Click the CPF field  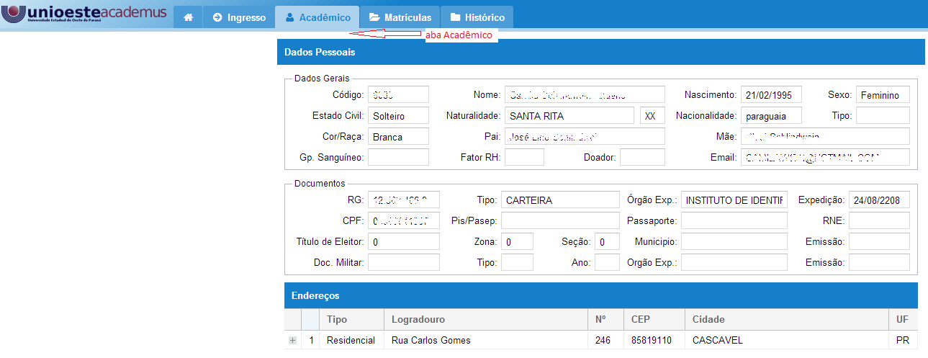403,221
